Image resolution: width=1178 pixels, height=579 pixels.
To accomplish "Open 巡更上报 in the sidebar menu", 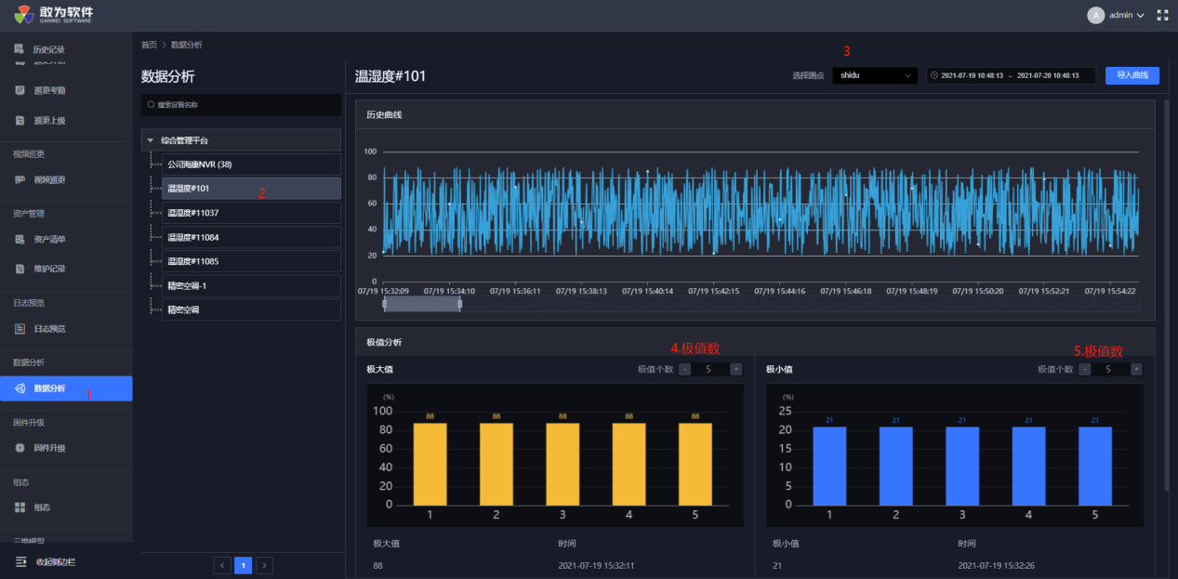I will 49,121.
